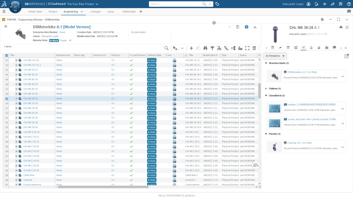Click the tag icon beside search

[217, 4]
